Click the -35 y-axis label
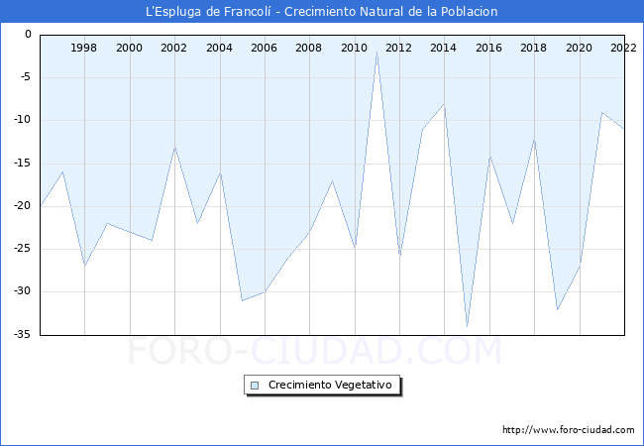Screen dimensions: 644x446 tap(23, 334)
